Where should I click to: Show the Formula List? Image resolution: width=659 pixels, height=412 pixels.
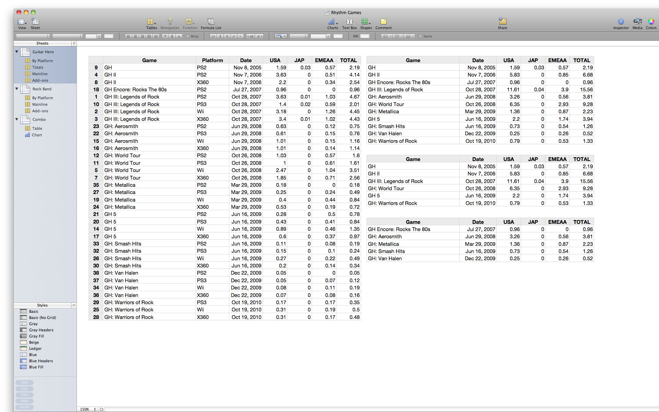pos(211,24)
